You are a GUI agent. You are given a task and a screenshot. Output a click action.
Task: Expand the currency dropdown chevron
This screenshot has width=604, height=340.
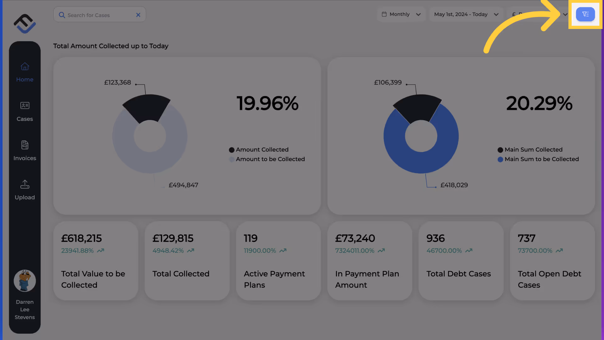click(x=565, y=14)
